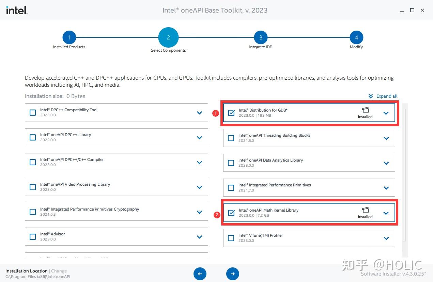Expand Math Kernel Library details
The image size is (433, 282).
[386, 213]
